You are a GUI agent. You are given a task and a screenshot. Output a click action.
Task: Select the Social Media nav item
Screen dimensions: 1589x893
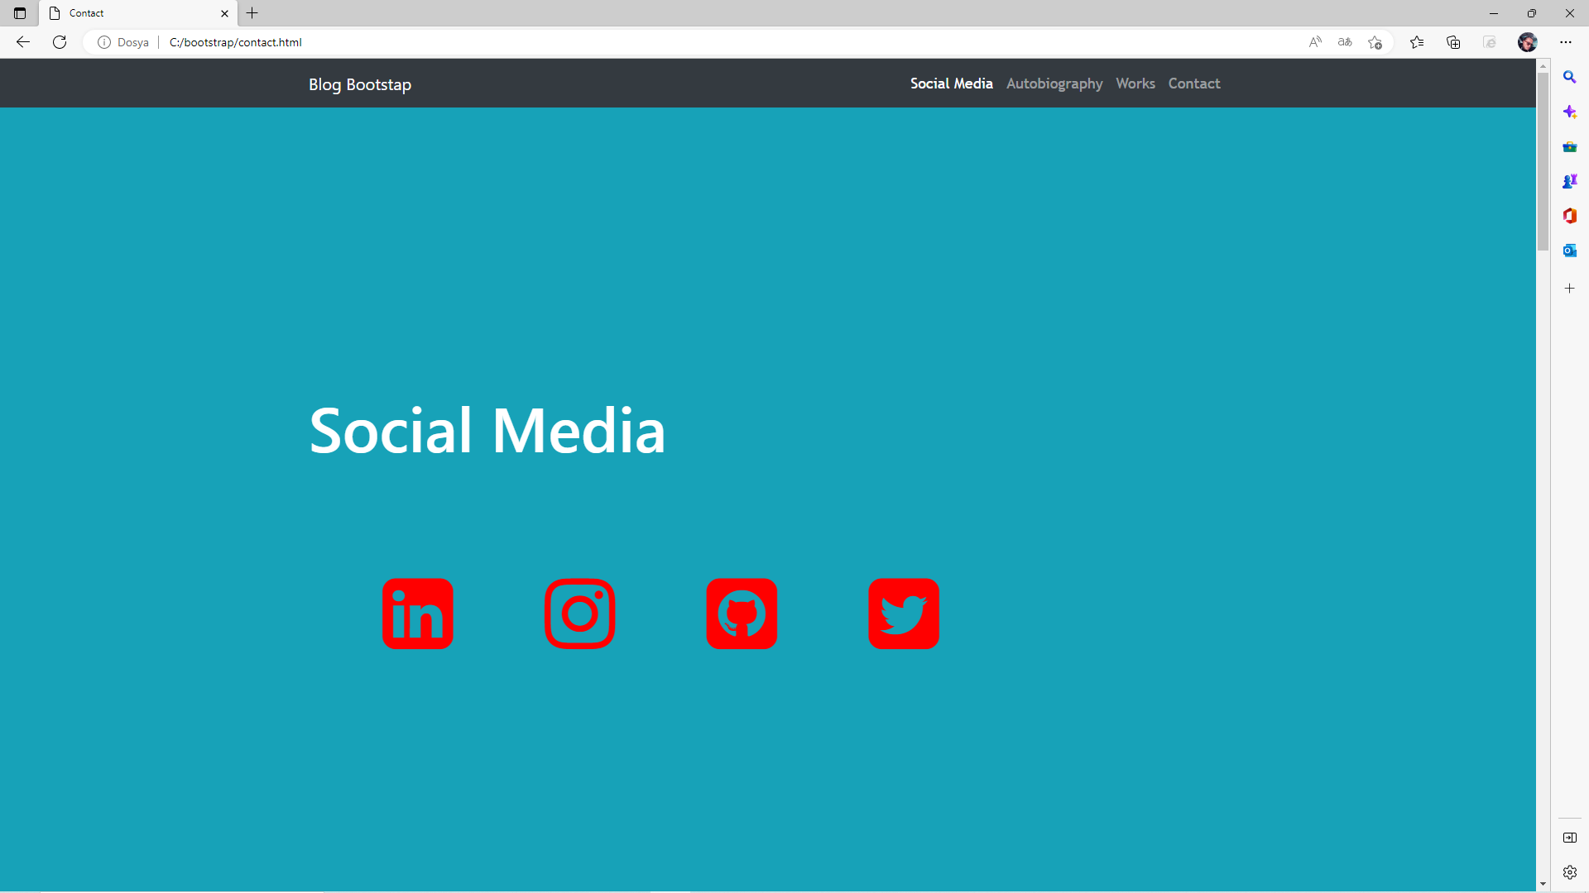(x=951, y=84)
